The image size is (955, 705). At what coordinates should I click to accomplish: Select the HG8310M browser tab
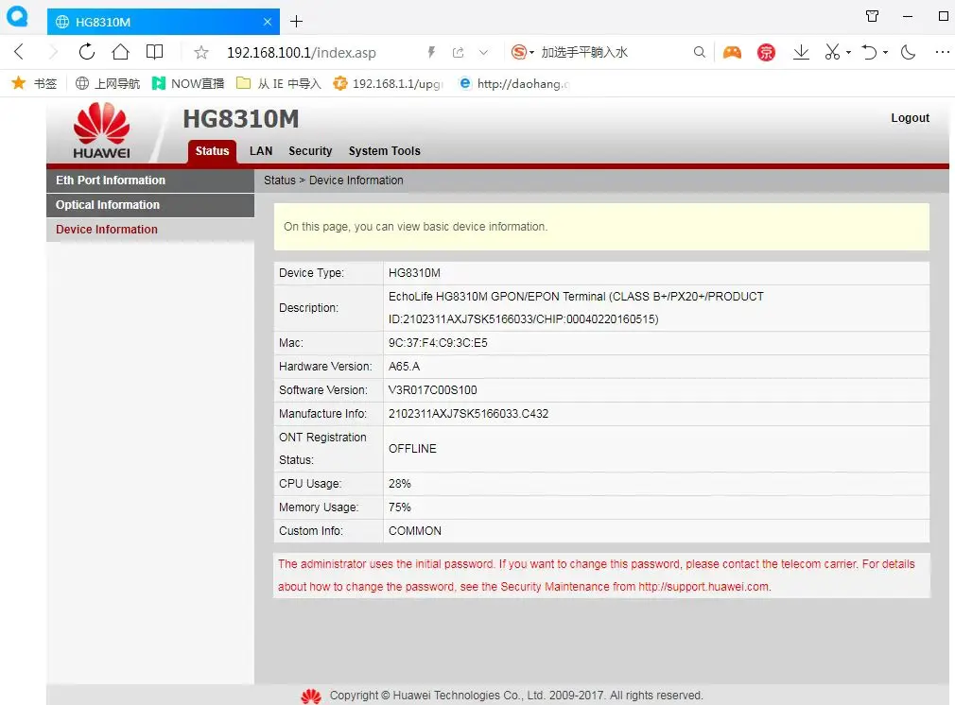pyautogui.click(x=164, y=22)
